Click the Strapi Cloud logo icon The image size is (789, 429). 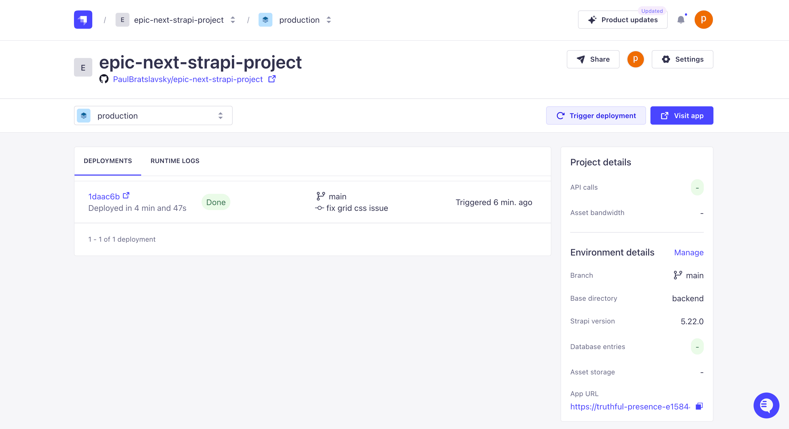tap(83, 20)
